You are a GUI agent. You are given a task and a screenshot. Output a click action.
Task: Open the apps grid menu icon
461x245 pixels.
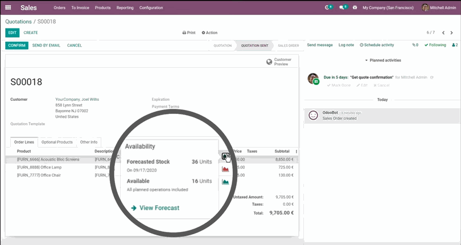coord(8,7)
